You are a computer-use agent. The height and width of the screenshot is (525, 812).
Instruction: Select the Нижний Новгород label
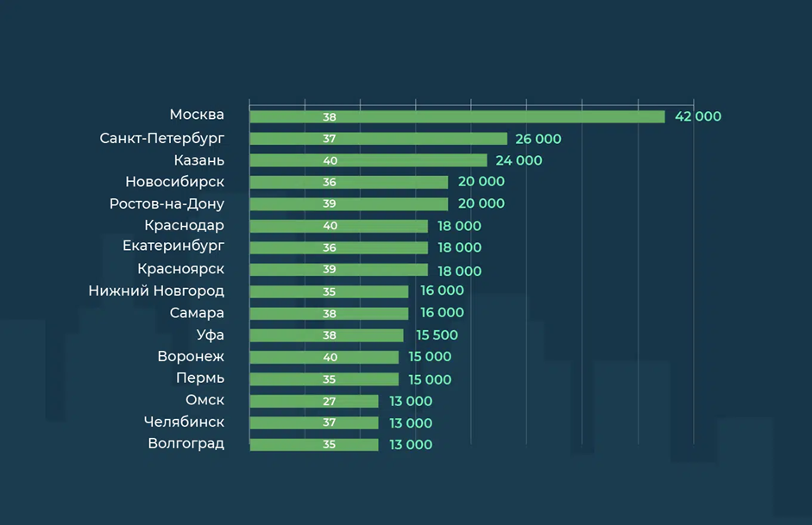(156, 291)
